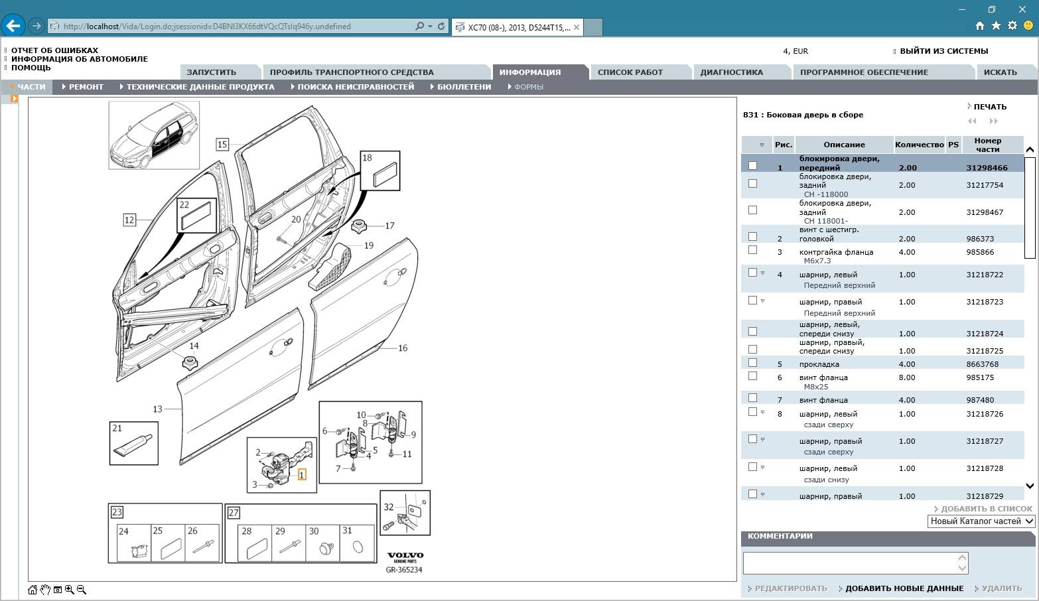Click the favorites star icon

pyautogui.click(x=996, y=26)
